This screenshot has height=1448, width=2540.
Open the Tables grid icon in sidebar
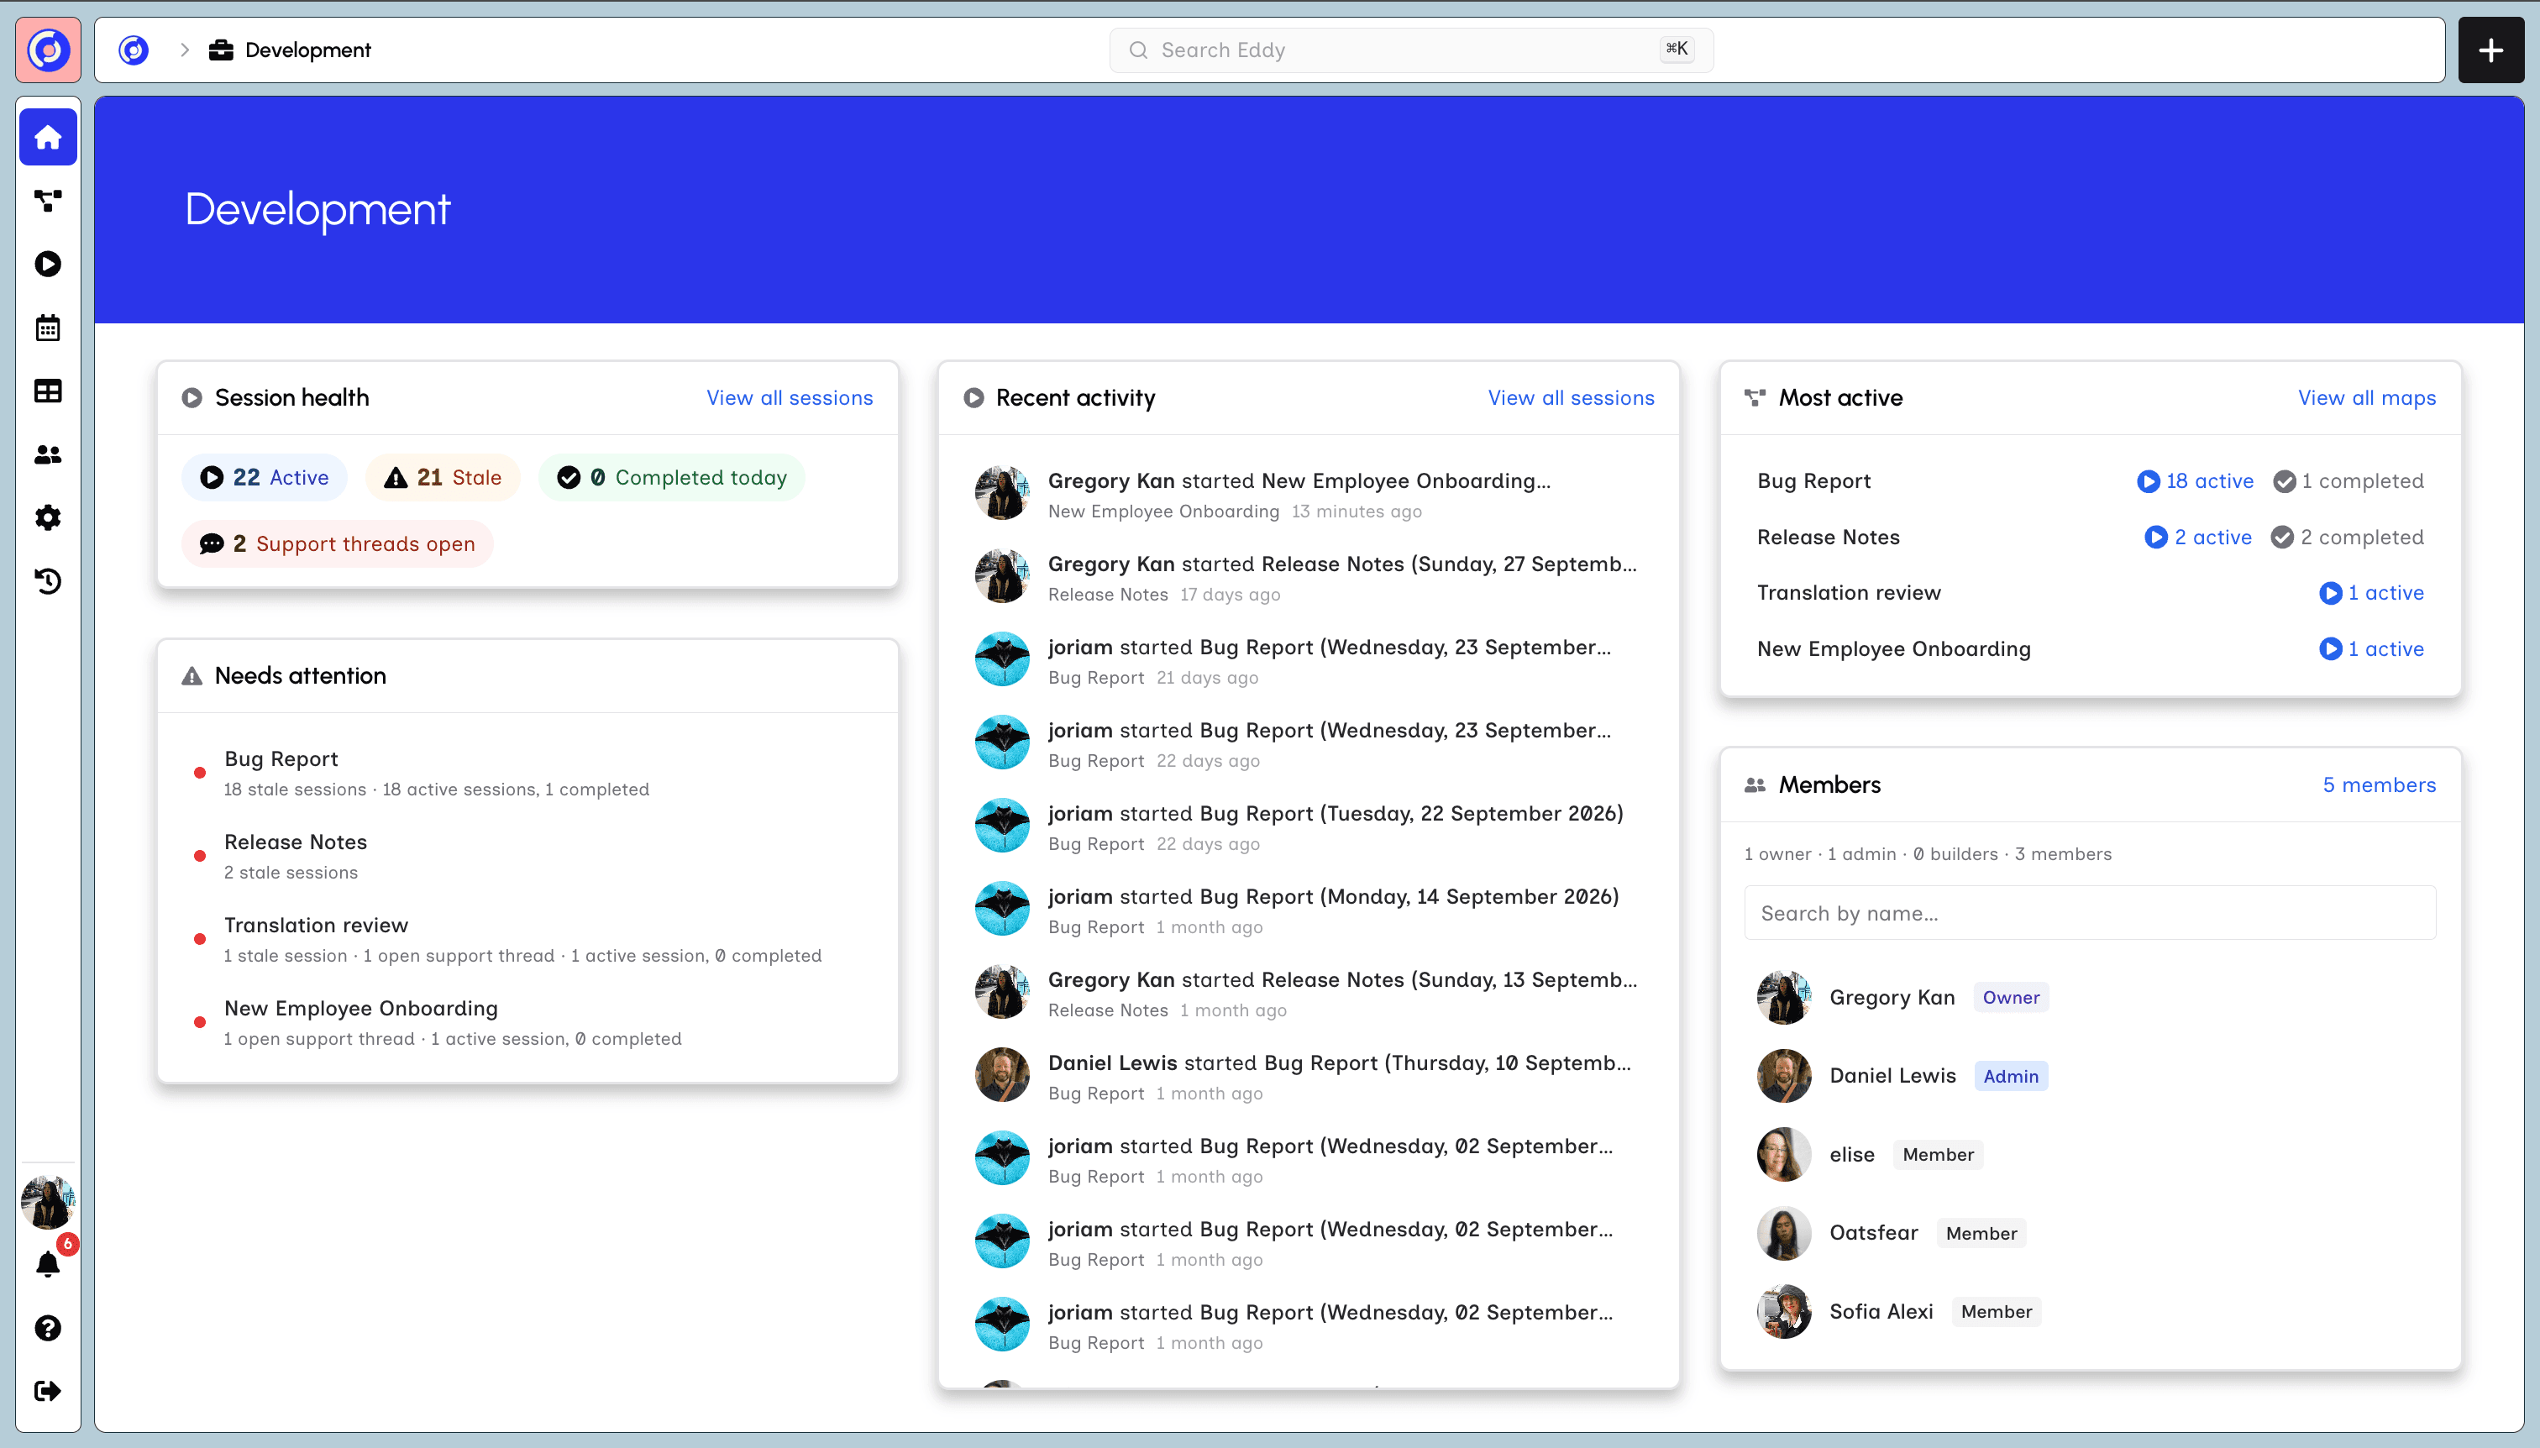click(x=48, y=391)
